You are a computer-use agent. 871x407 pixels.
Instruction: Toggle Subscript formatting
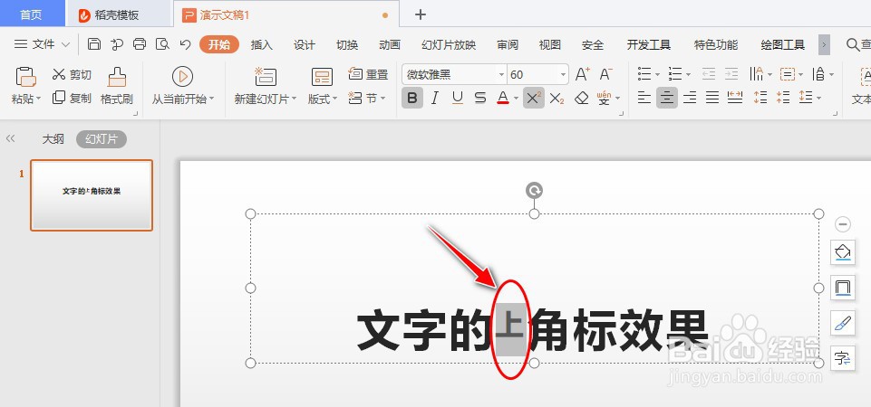[x=556, y=99]
